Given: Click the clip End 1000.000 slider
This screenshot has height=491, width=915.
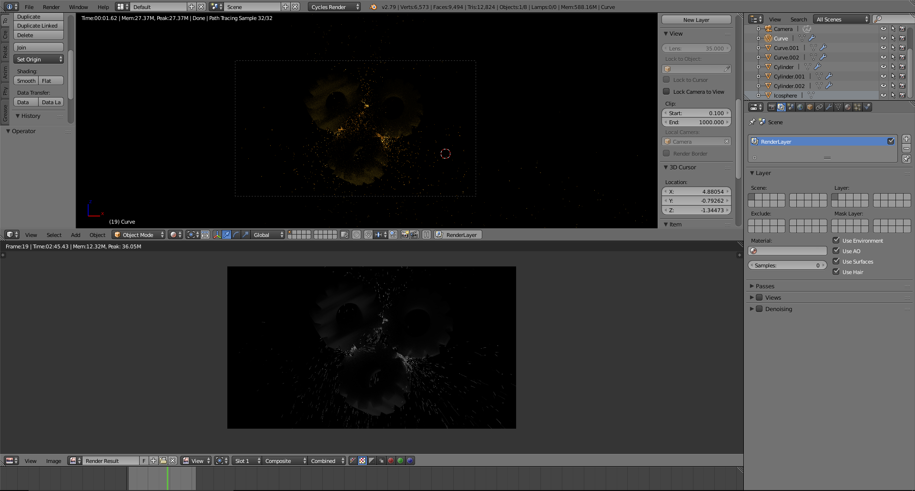Looking at the screenshot, I should [696, 122].
